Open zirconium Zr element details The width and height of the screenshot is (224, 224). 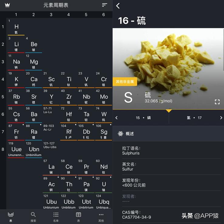69,97
